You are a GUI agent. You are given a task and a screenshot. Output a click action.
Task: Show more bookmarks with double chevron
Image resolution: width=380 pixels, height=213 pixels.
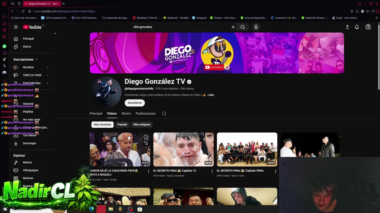[x=376, y=18]
